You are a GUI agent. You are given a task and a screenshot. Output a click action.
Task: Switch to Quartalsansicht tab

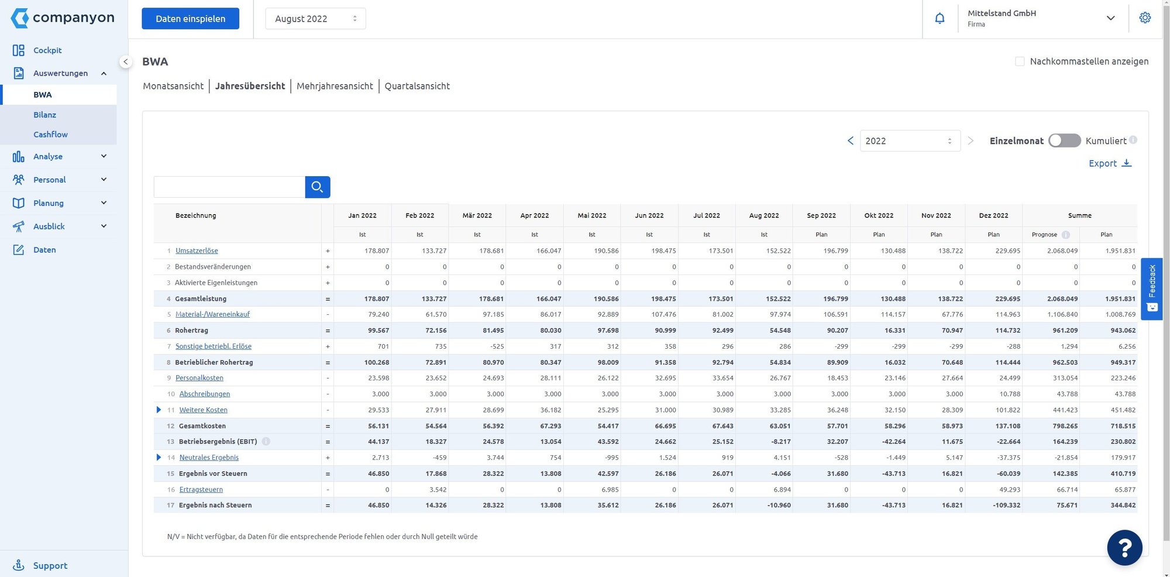point(417,86)
